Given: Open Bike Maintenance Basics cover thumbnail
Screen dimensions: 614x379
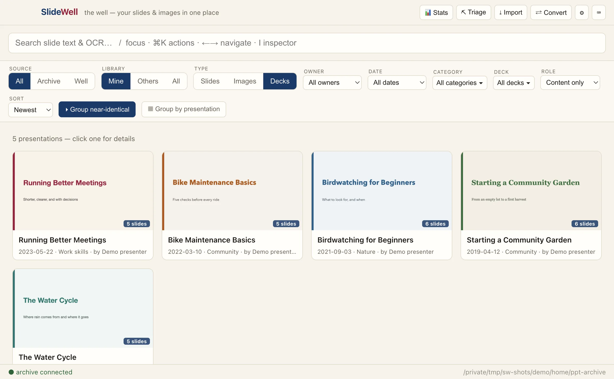Looking at the screenshot, I should pos(232,191).
